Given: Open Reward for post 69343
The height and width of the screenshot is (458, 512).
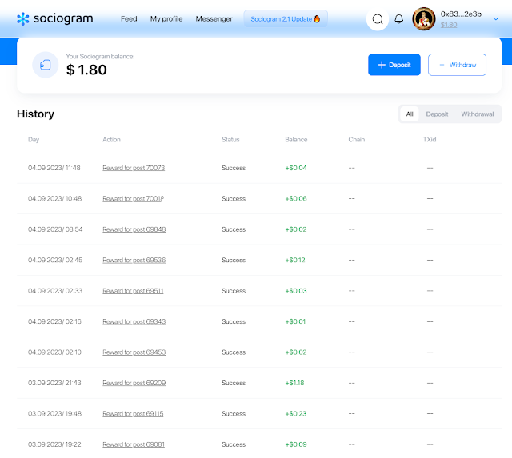Looking at the screenshot, I should (134, 321).
